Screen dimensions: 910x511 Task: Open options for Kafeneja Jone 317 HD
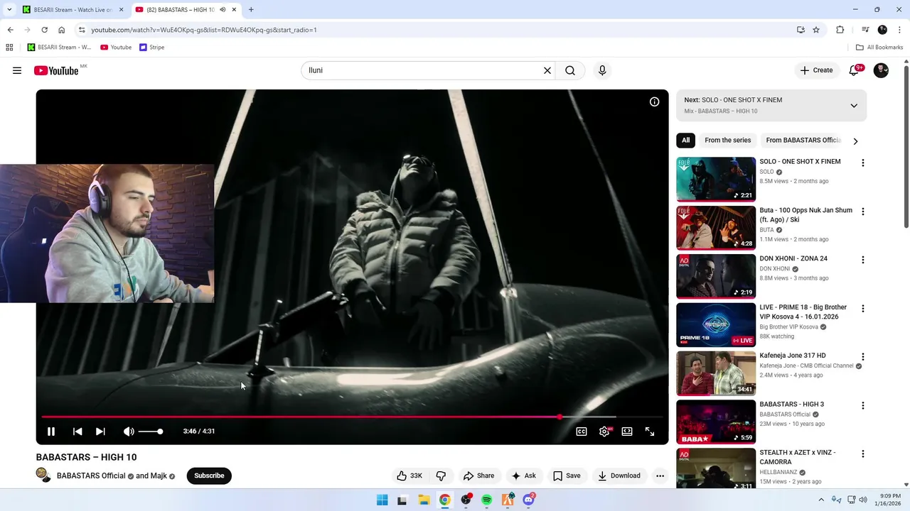(863, 357)
